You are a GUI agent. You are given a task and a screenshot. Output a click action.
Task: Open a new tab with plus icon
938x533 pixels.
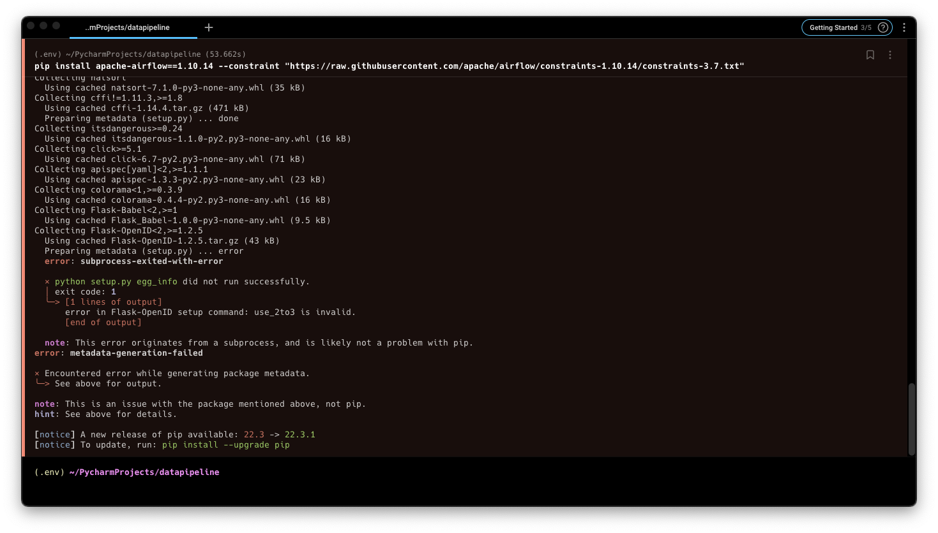209,27
